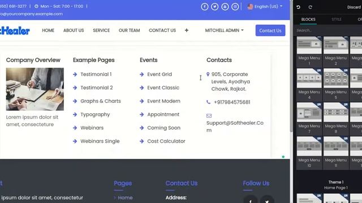
Task: Open the Coming Soon link
Action: [x=163, y=128]
